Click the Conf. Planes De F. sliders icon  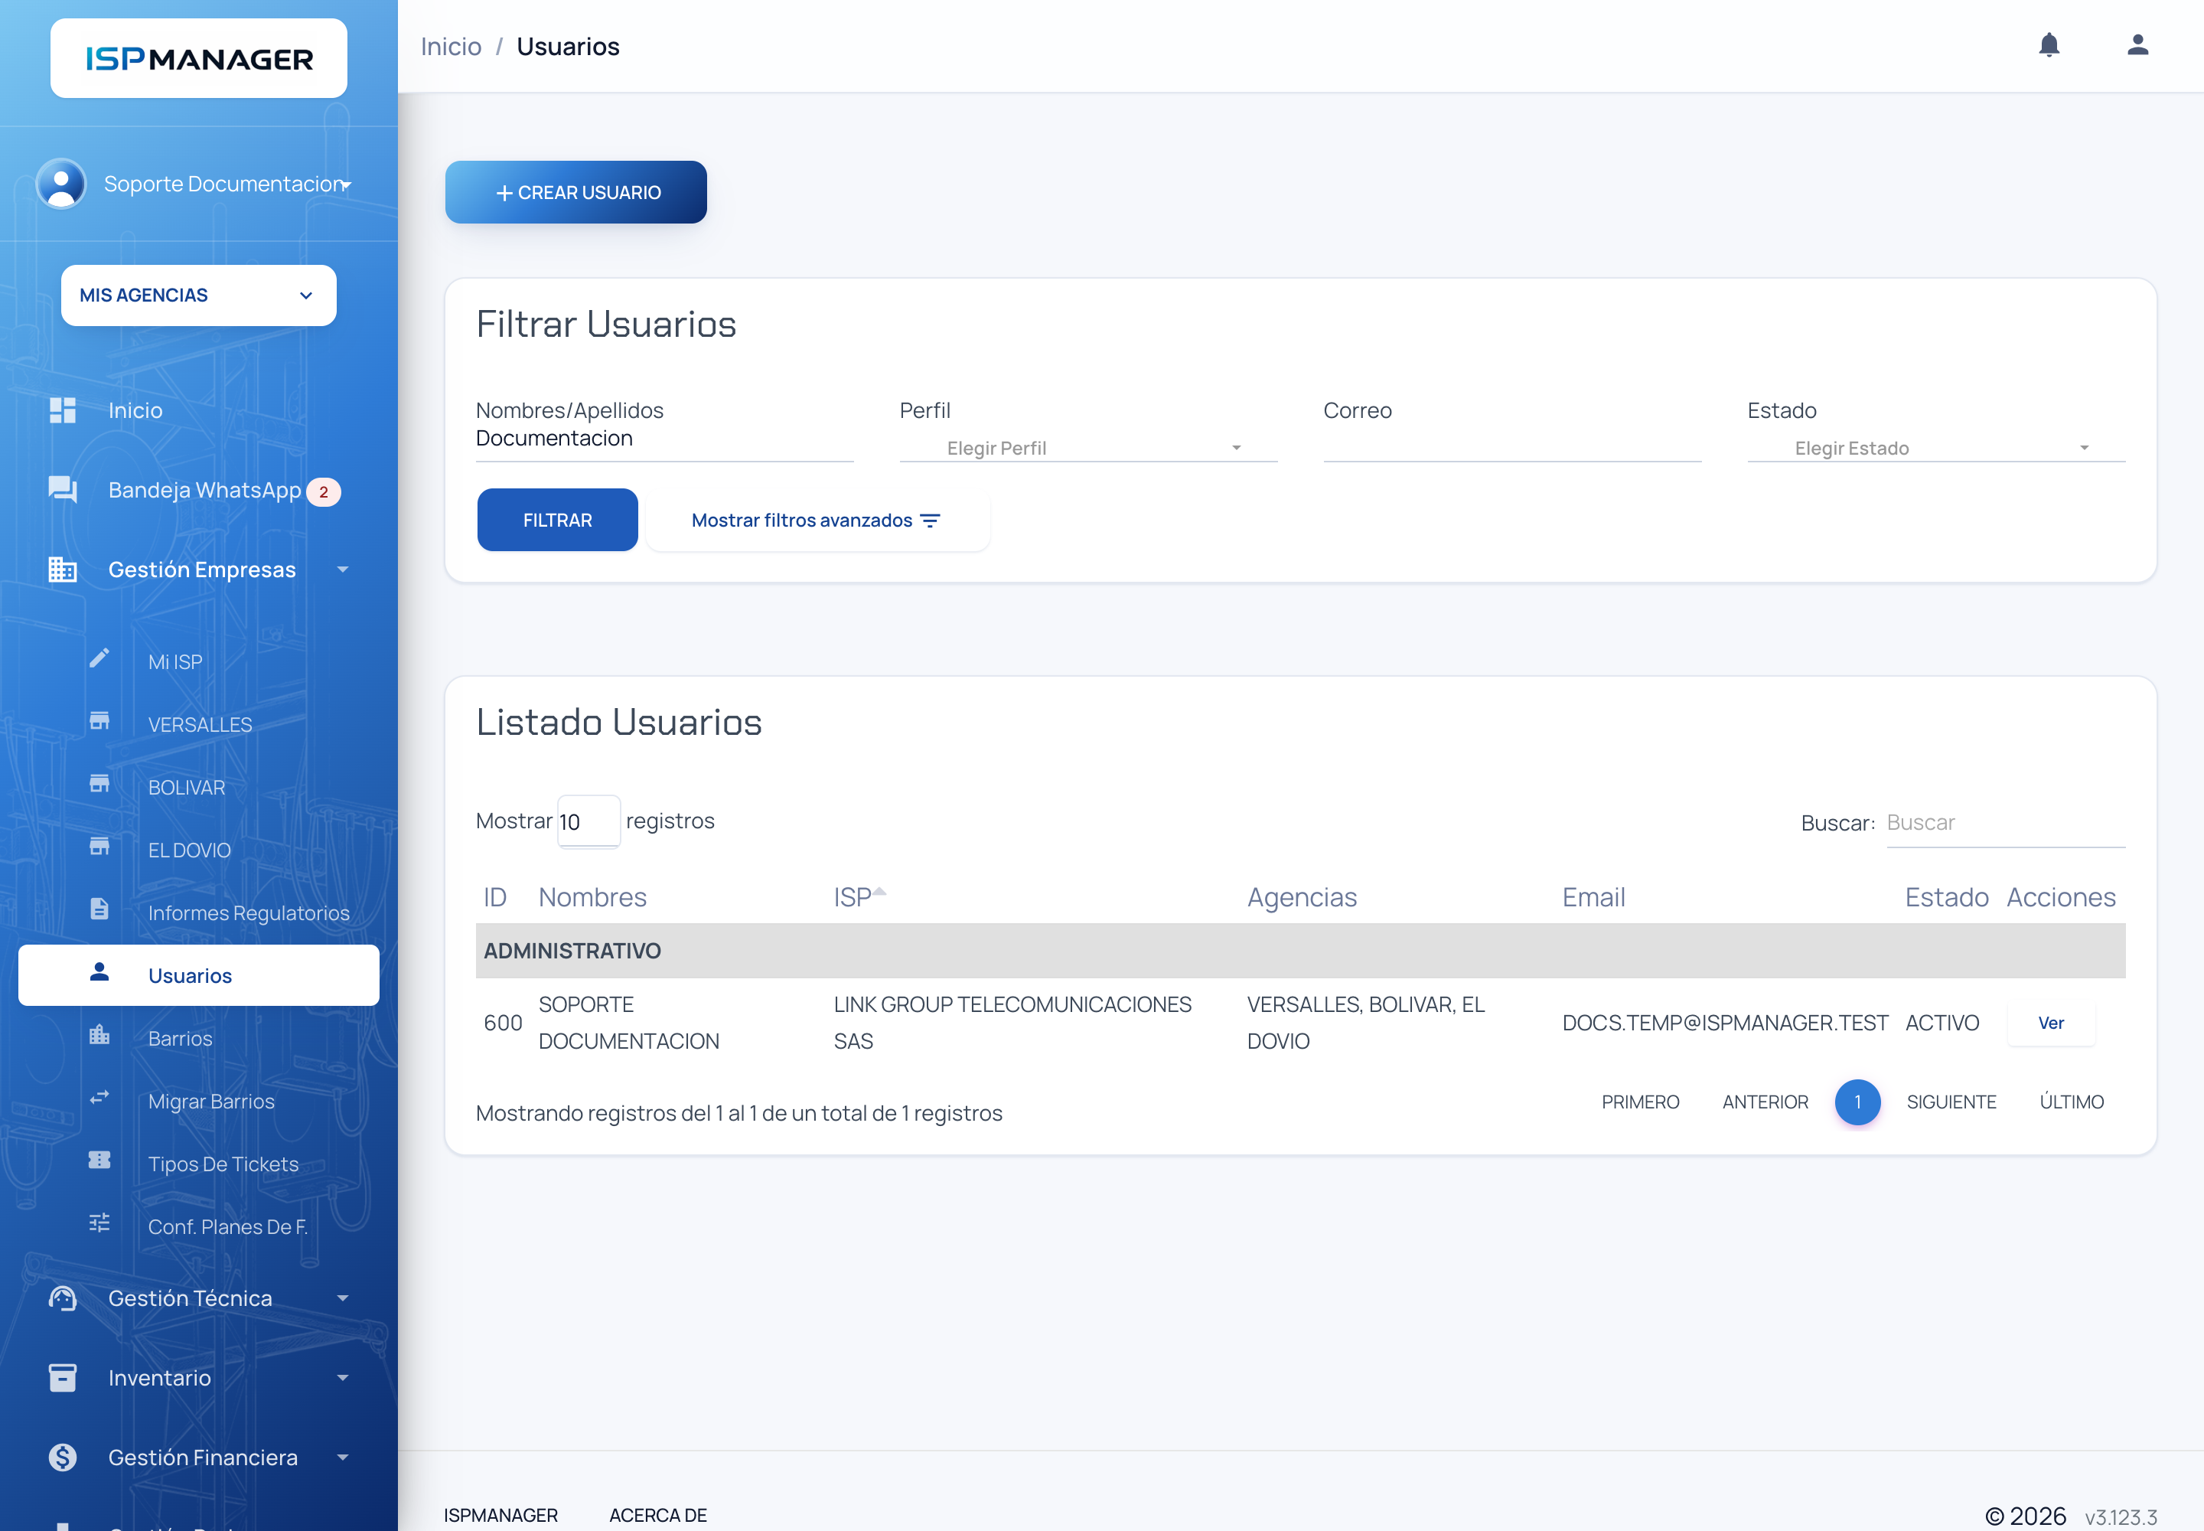(x=99, y=1223)
